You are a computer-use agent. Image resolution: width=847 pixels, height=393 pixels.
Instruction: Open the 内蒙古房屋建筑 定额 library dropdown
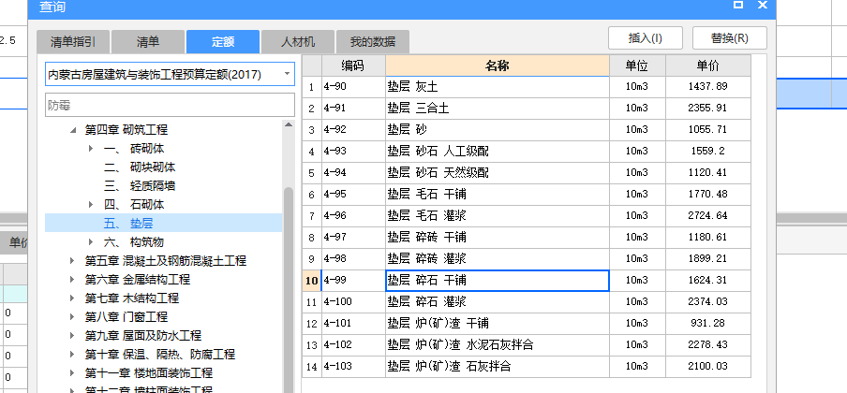pos(286,73)
